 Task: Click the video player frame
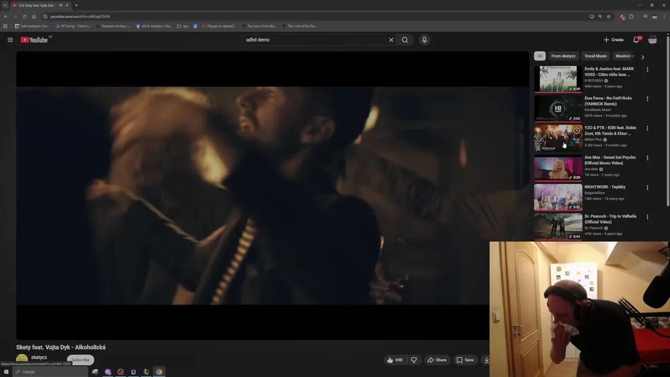[272, 195]
